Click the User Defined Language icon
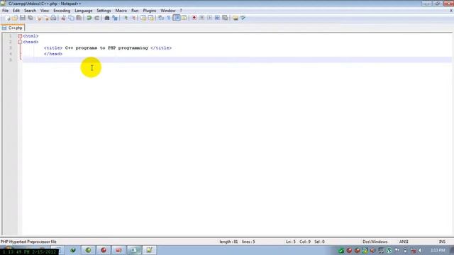 184,18
